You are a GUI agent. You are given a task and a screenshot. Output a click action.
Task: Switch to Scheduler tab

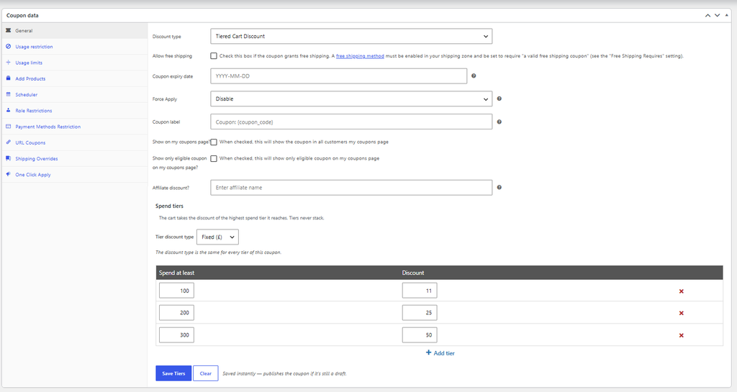point(75,94)
